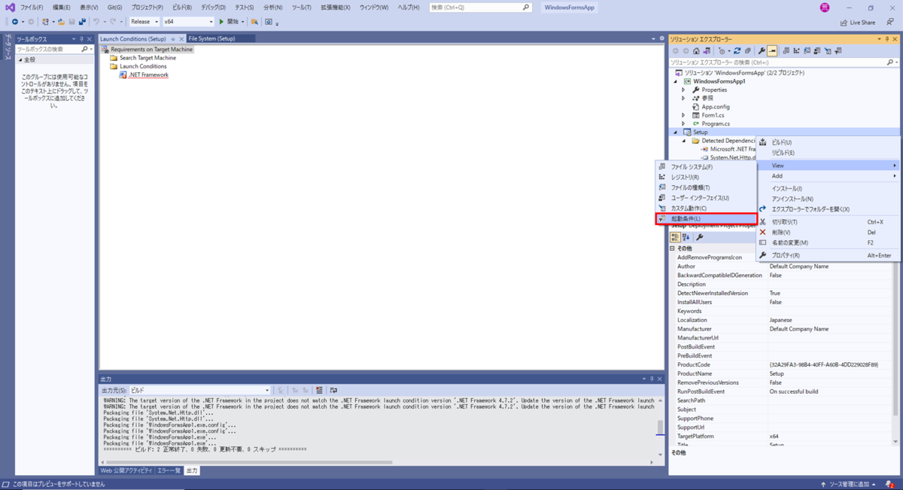Click the notifications bell icon in status bar
903x490 pixels.
(x=890, y=484)
